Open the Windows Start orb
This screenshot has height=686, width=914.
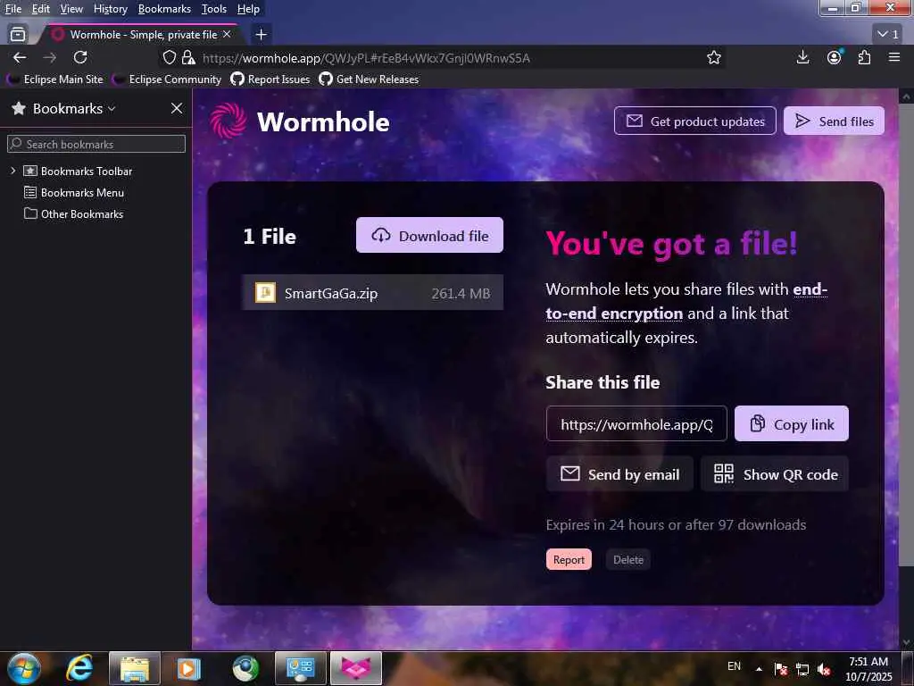[24, 668]
